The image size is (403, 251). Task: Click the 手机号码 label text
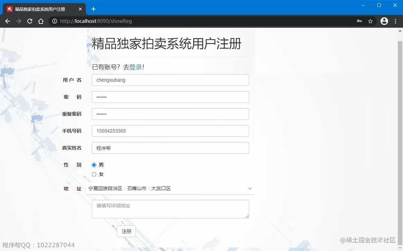[x=72, y=131]
